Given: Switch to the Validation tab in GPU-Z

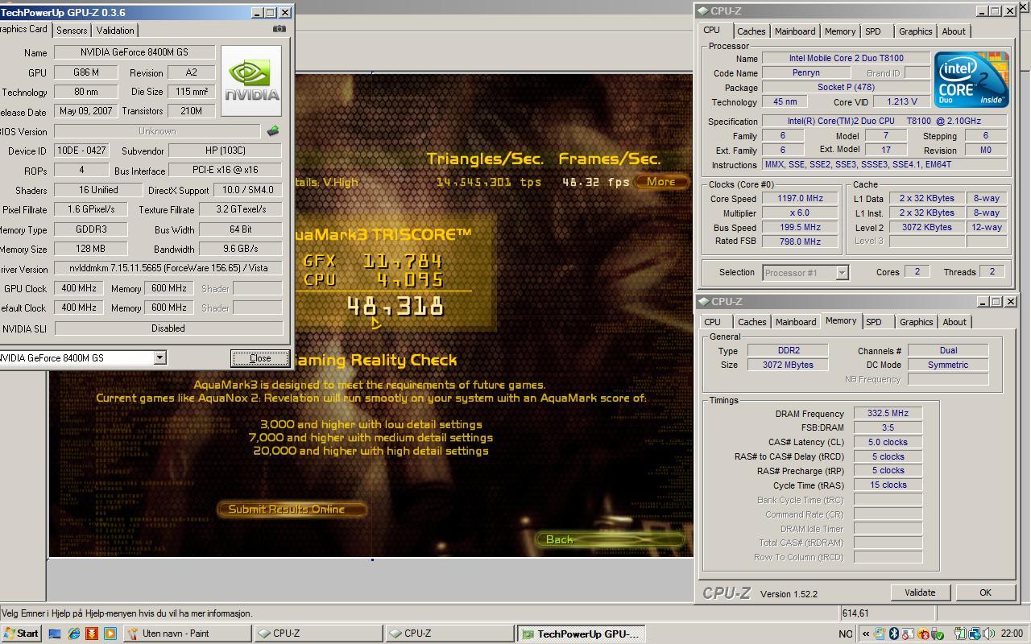Looking at the screenshot, I should pos(115,31).
